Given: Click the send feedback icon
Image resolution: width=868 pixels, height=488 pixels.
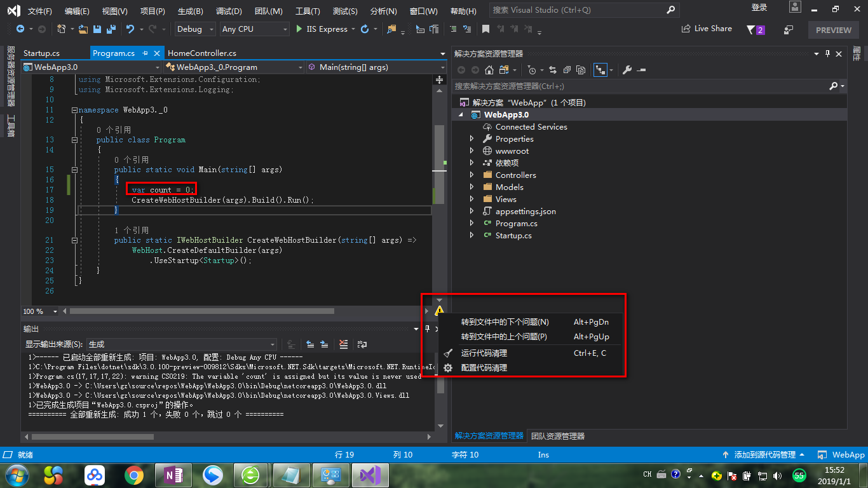Looking at the screenshot, I should click(x=789, y=29).
